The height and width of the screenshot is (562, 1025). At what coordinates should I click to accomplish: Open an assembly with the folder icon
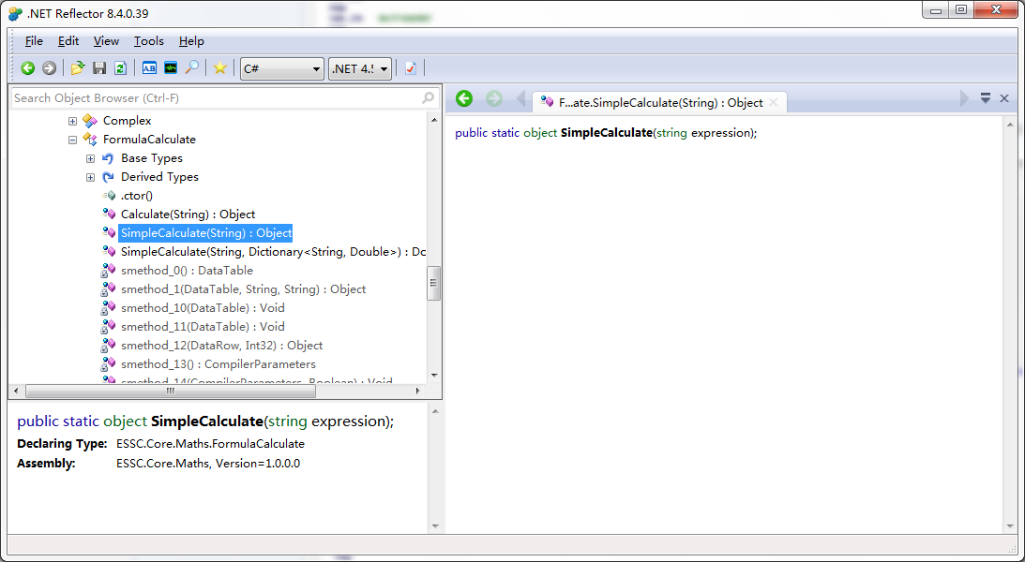78,67
